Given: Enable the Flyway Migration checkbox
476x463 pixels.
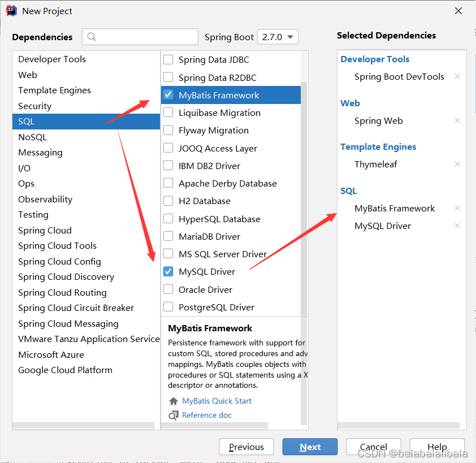Looking at the screenshot, I should [x=168, y=130].
